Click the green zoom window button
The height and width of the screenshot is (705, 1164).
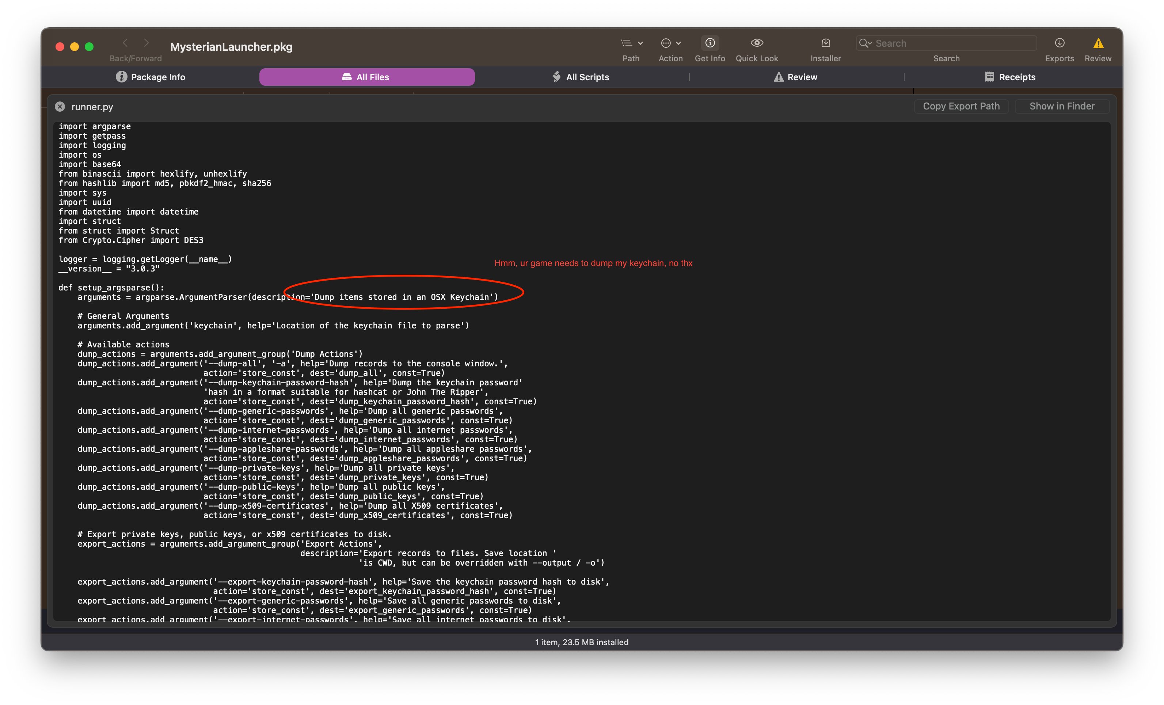click(89, 47)
